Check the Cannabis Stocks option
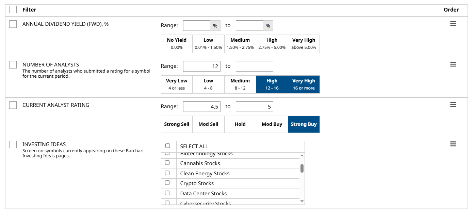This screenshot has width=473, height=215. coord(167,163)
